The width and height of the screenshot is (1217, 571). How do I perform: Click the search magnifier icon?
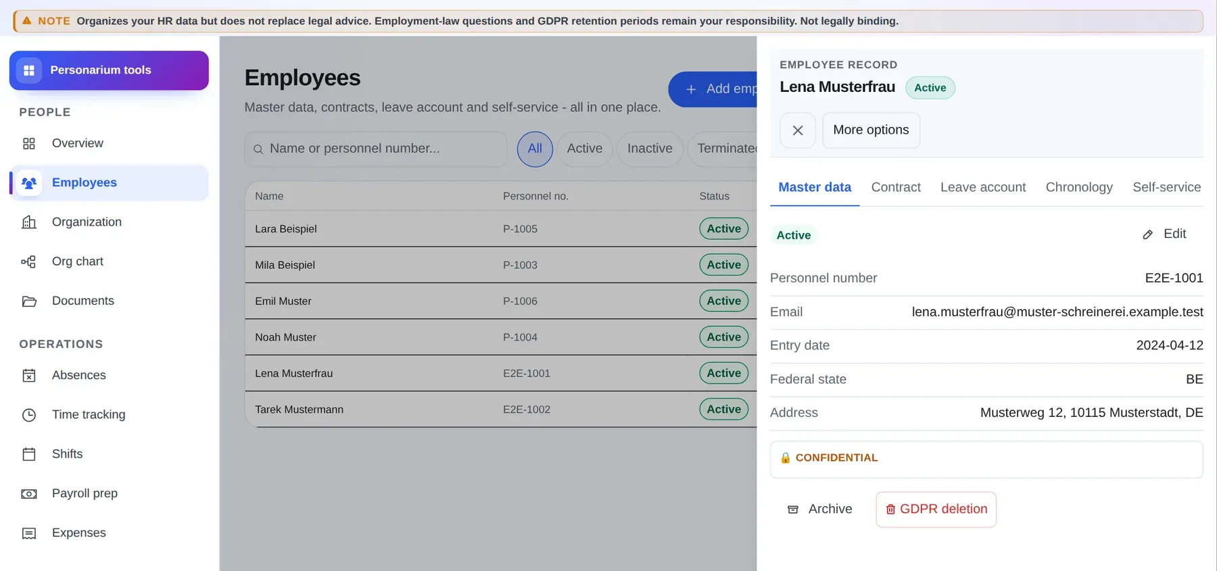[258, 149]
